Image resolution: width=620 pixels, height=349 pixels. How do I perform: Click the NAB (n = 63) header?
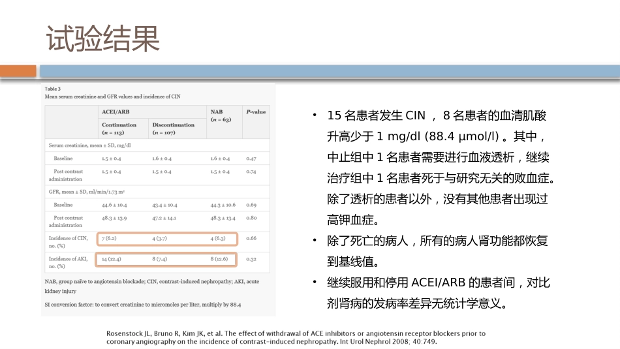point(221,116)
